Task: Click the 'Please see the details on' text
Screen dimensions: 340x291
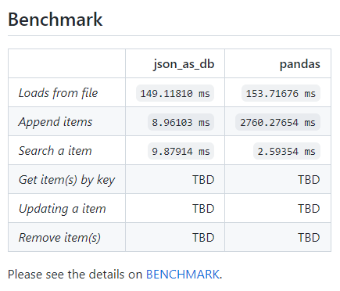Action: (x=75, y=275)
